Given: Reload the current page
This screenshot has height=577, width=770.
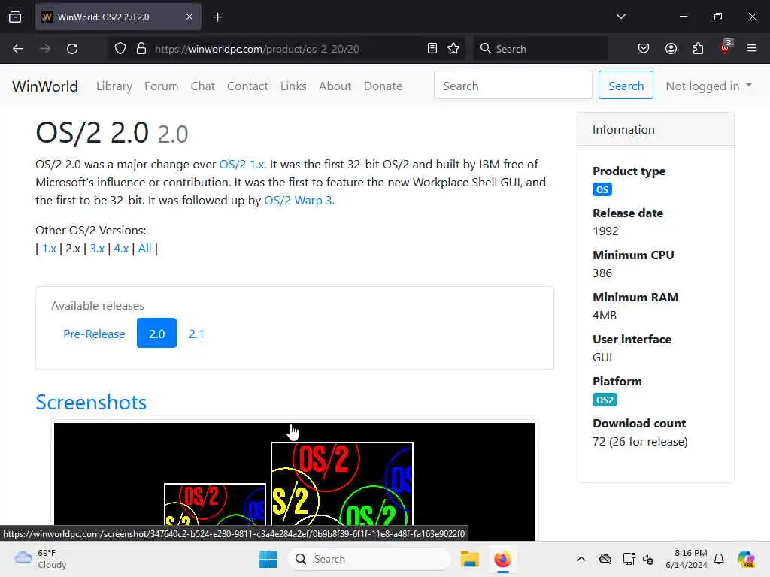Looking at the screenshot, I should (x=72, y=49).
